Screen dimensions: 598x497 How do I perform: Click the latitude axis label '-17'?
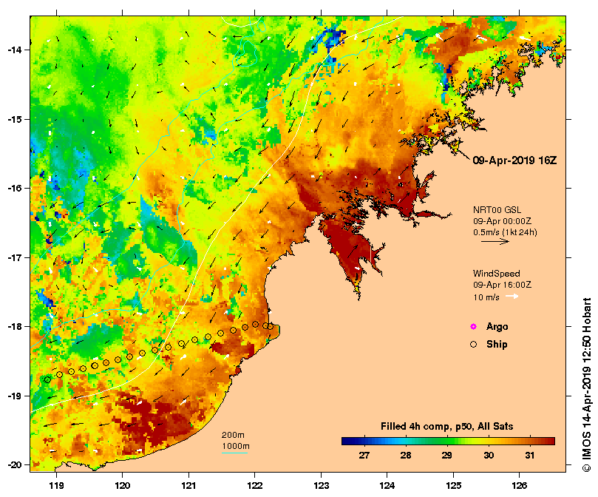[15, 257]
